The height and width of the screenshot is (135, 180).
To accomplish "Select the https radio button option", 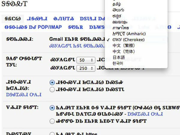I will pyautogui.click(x=52, y=134).
